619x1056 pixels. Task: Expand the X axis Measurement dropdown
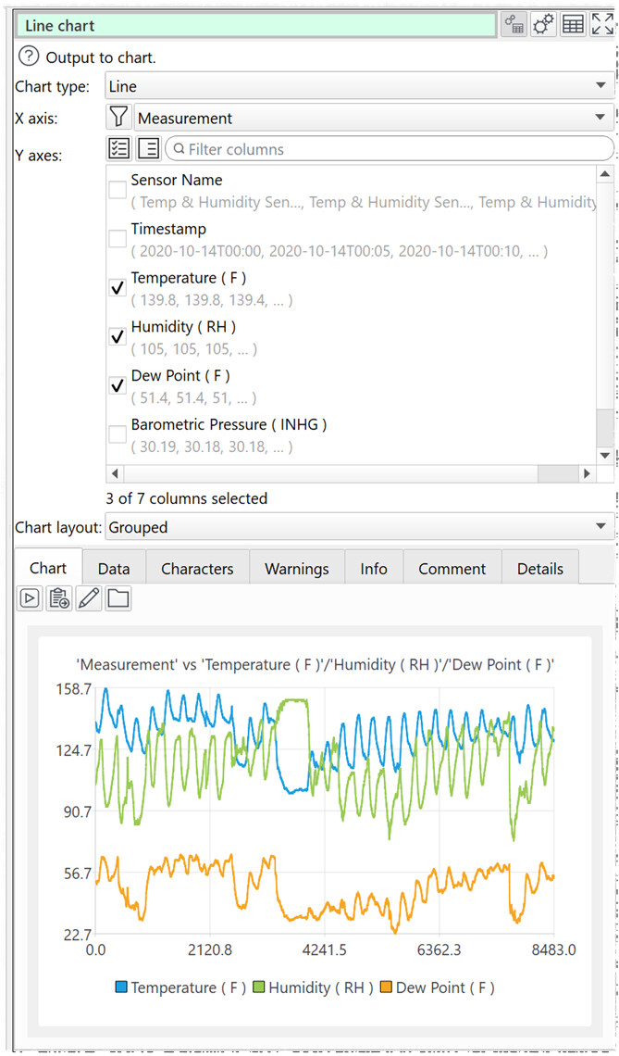pos(373,118)
